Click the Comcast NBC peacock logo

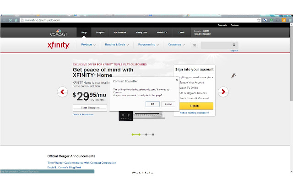click(x=59, y=32)
